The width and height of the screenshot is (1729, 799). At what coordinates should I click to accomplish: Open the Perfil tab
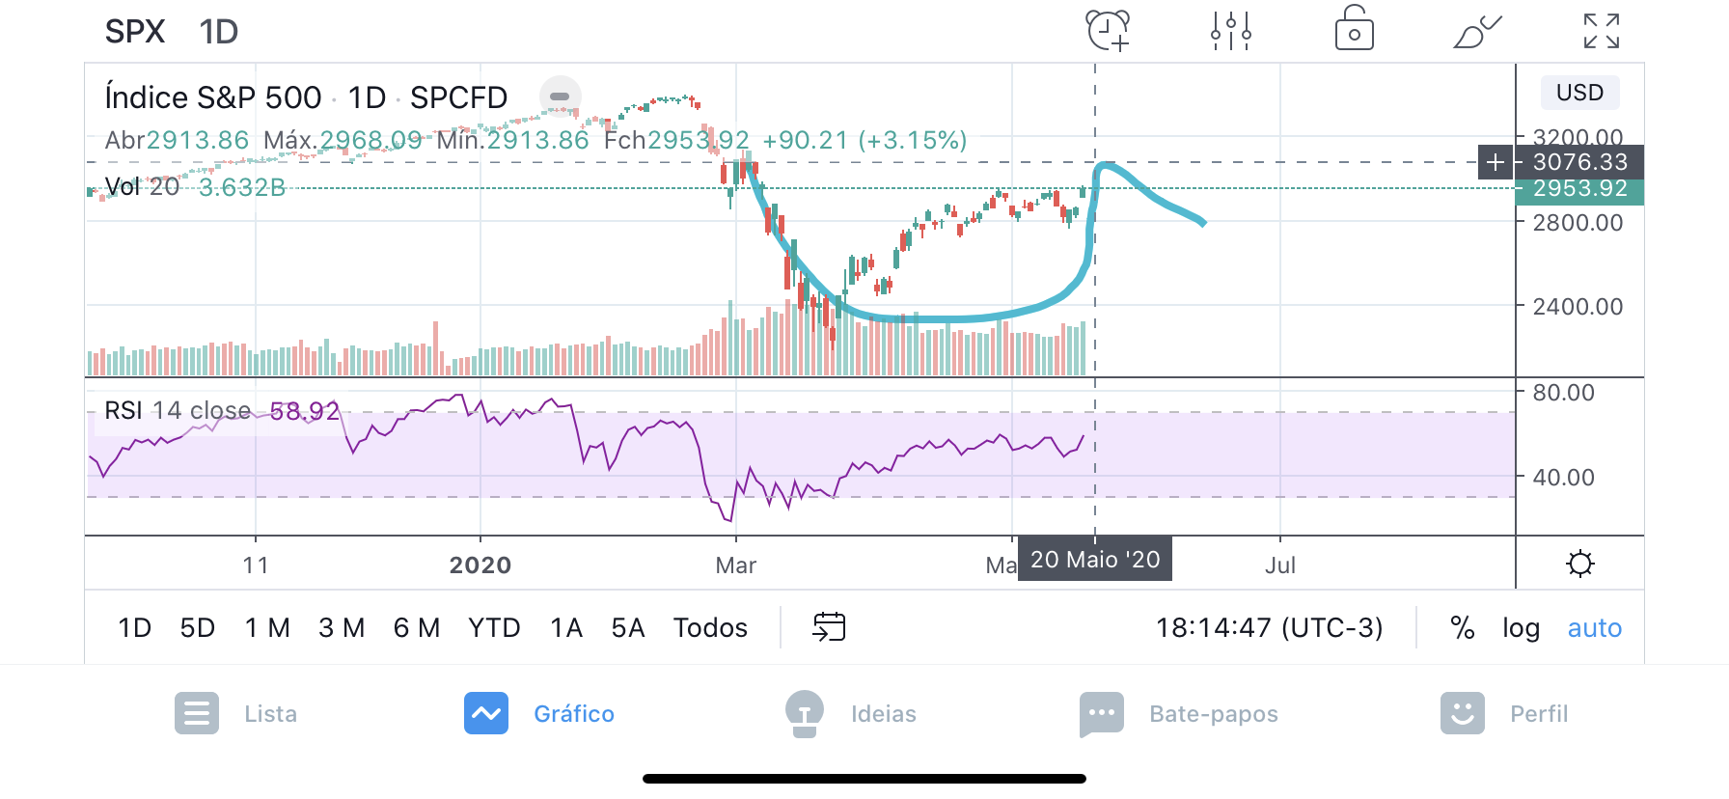[x=1504, y=714]
